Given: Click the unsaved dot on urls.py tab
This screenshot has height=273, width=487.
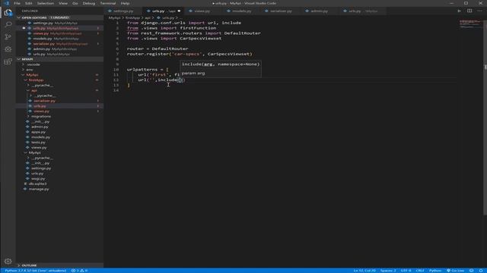Looking at the screenshot, I should point(179,11).
